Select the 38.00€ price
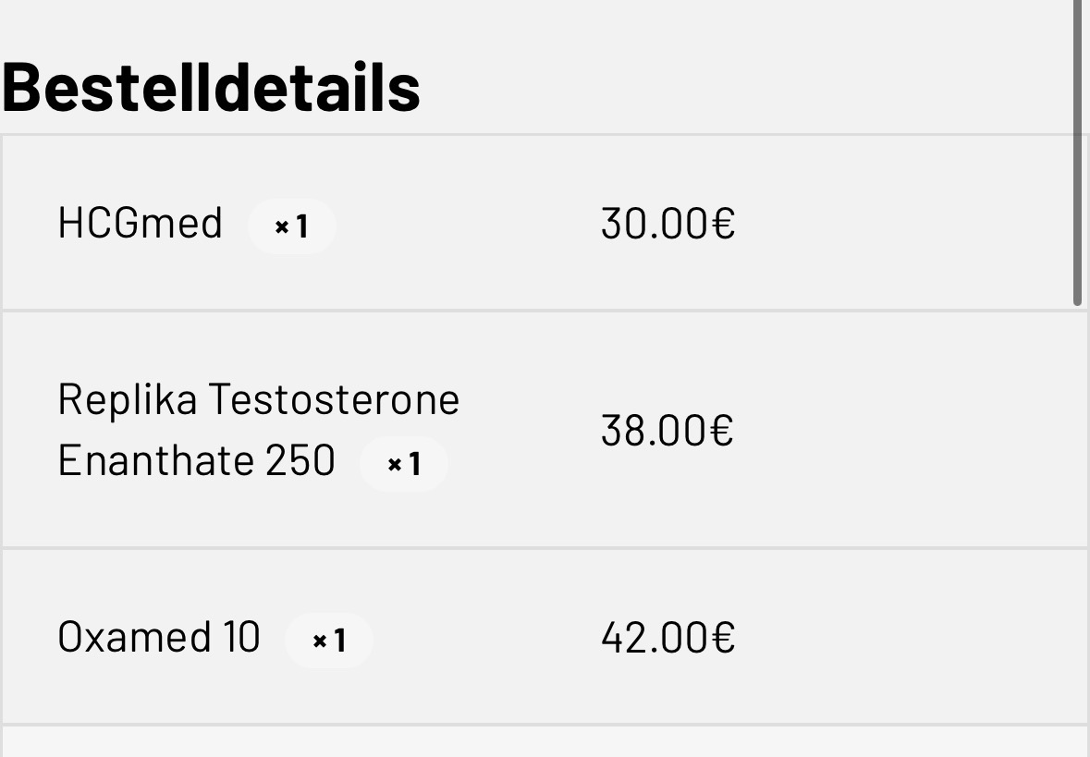1090x757 pixels. 667,431
